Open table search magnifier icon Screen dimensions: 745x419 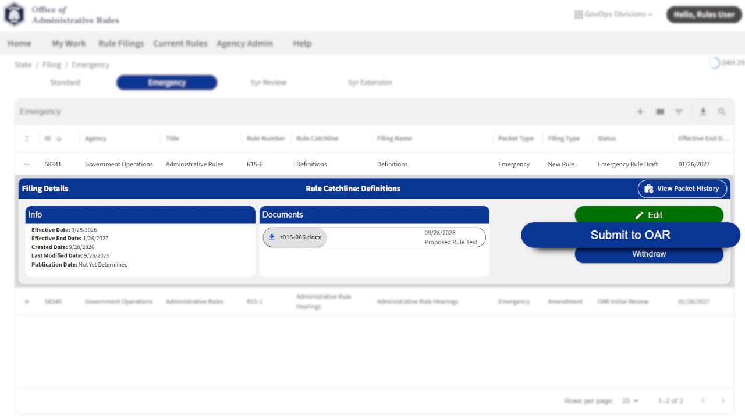point(722,112)
